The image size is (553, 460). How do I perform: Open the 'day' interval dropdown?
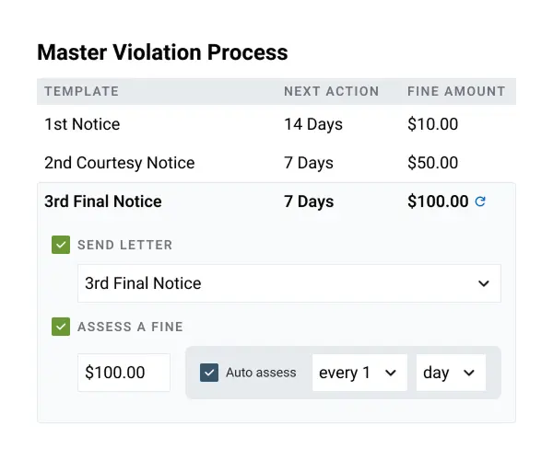(x=451, y=373)
